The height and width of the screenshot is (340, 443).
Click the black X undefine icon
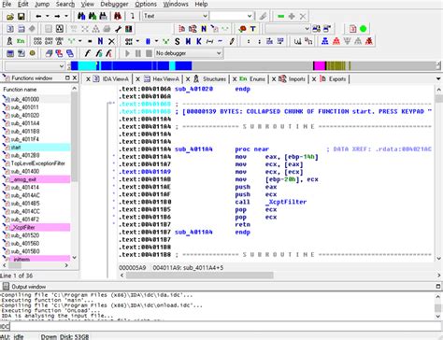(x=111, y=41)
